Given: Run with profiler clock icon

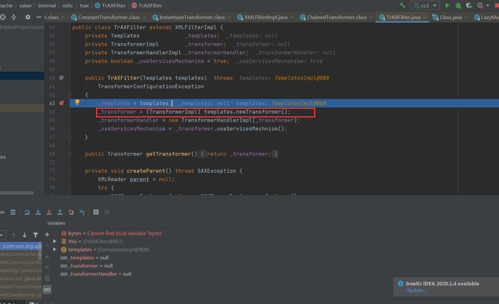Looking at the screenshot, I should click(480, 5).
